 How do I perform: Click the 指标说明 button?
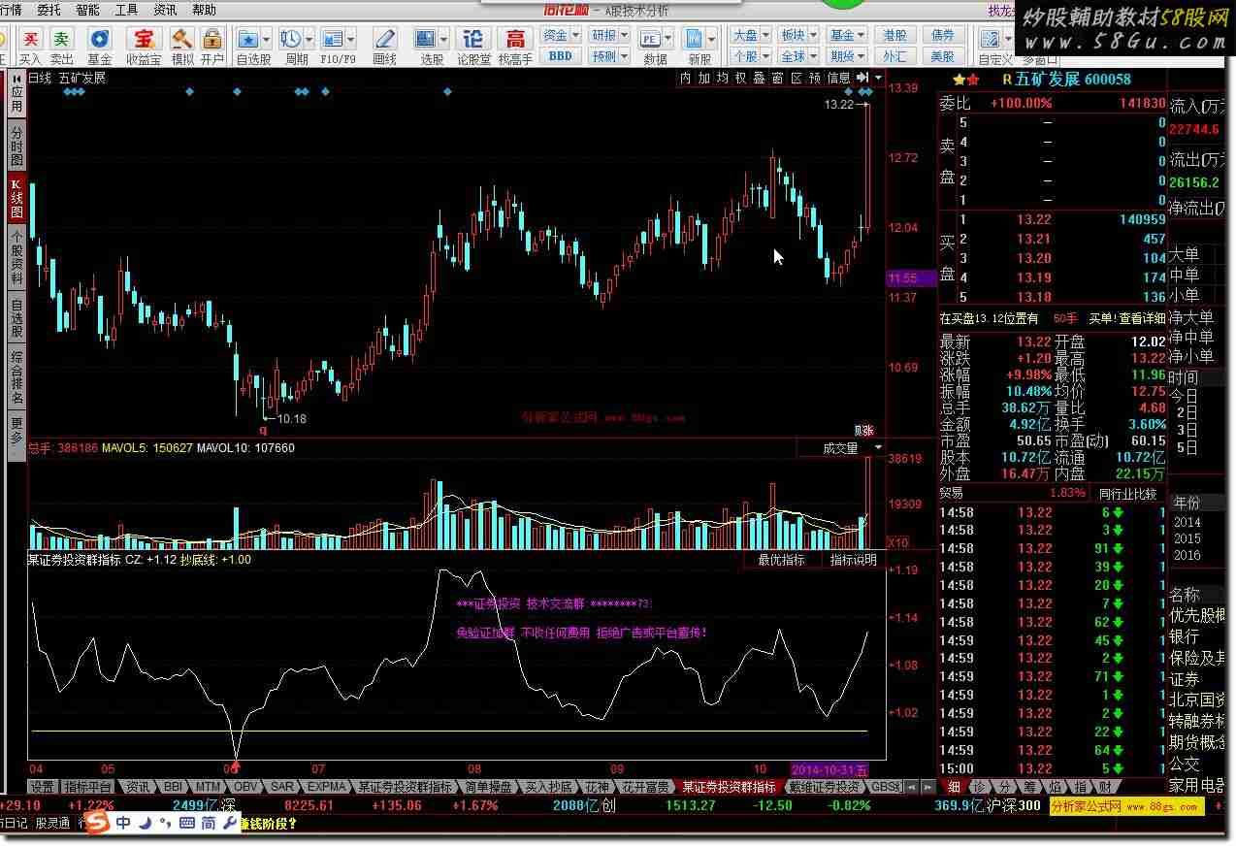coord(854,560)
